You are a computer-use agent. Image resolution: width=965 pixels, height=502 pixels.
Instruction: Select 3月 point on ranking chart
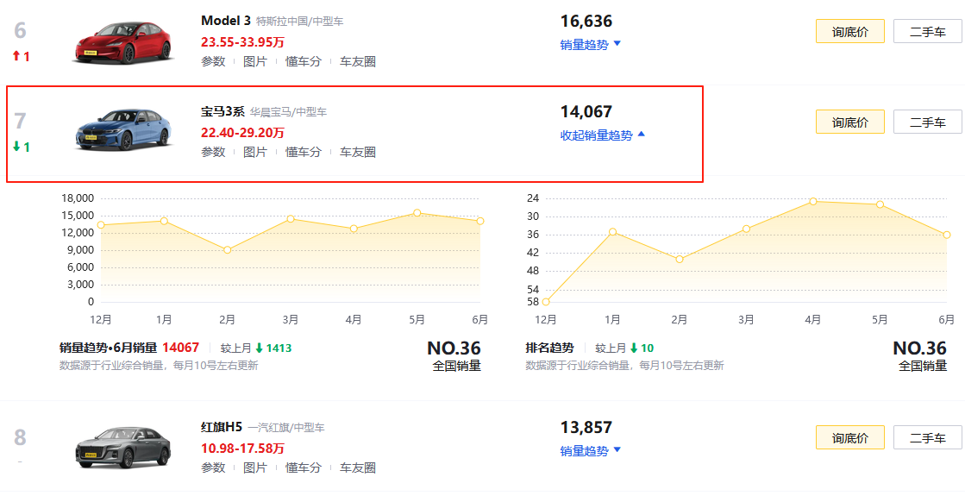(x=746, y=229)
